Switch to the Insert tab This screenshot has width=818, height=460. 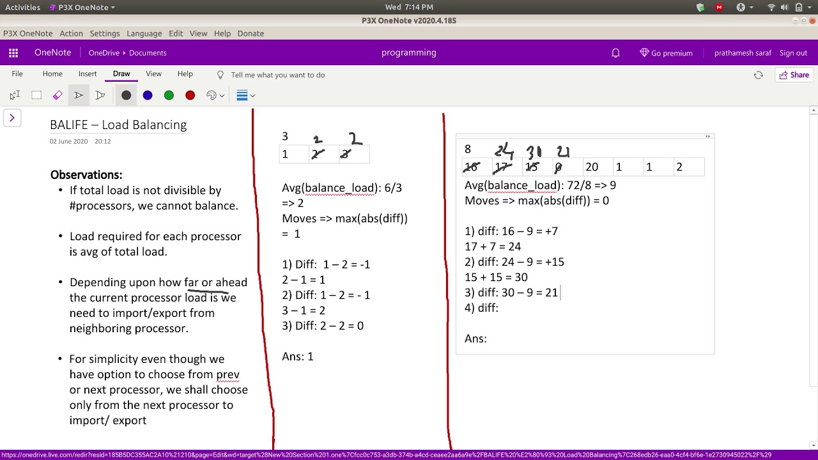coord(88,74)
